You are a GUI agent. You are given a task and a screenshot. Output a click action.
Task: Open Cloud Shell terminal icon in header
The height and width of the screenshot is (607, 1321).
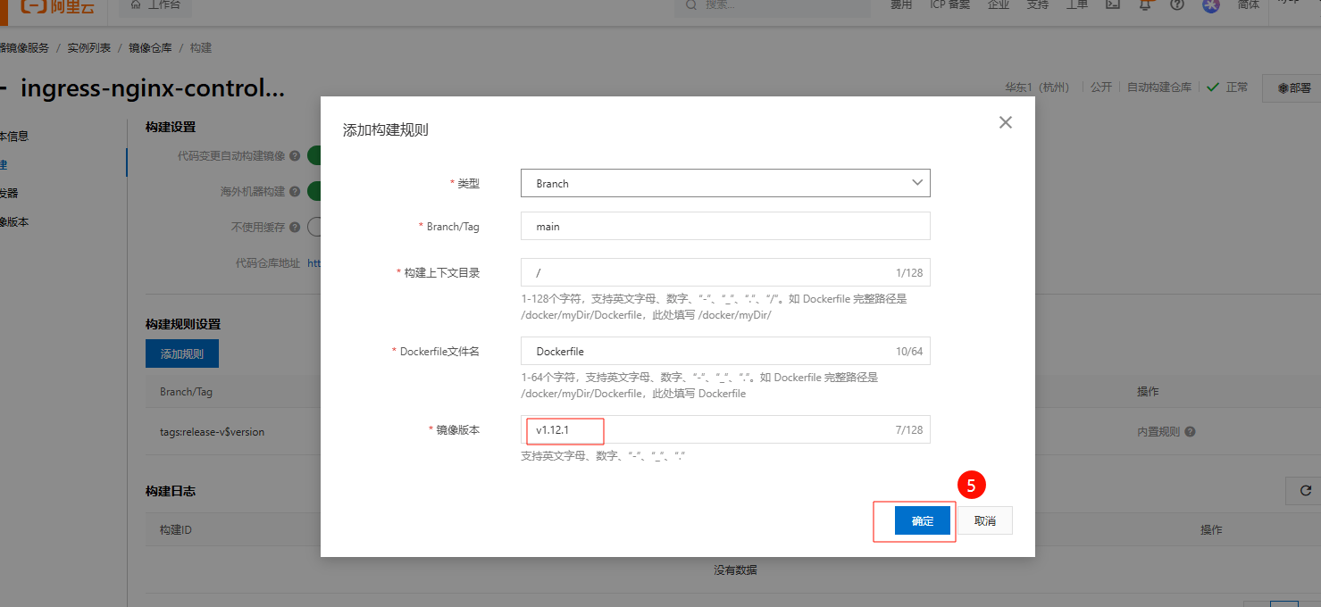coord(1112,4)
